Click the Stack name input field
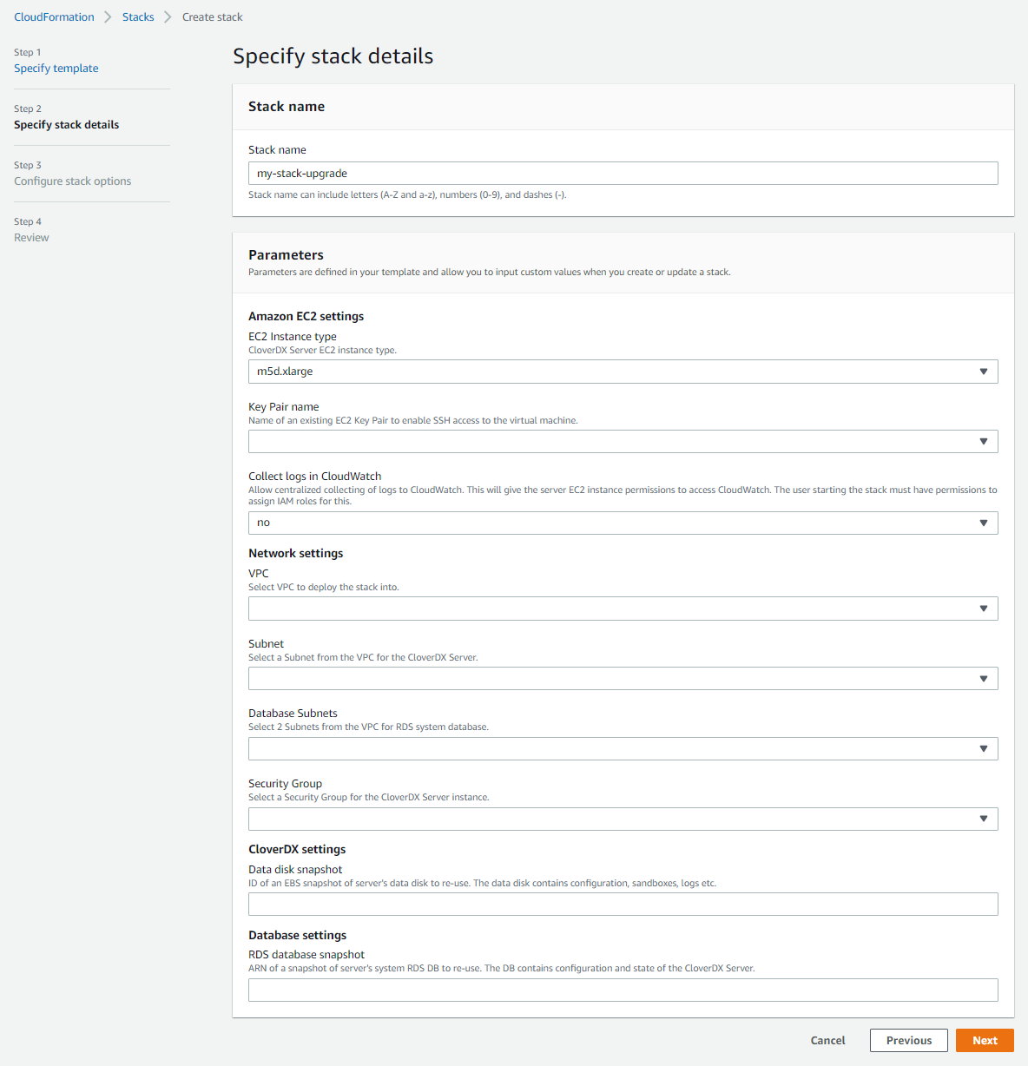 623,172
